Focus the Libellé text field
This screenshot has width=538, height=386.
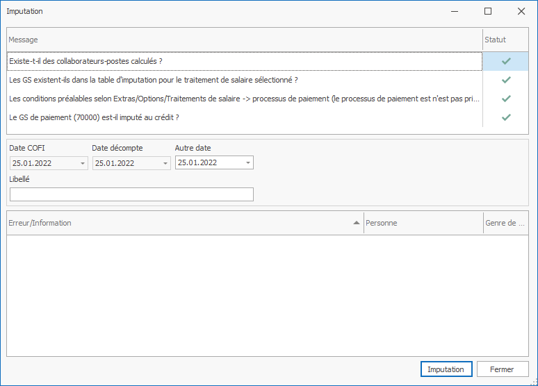[x=131, y=194]
